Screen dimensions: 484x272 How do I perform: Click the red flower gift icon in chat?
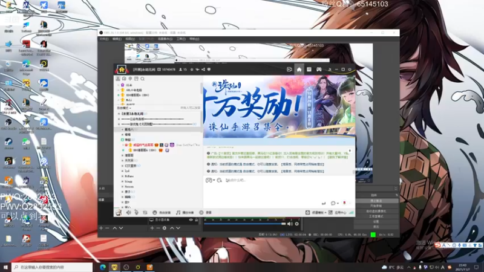[x=344, y=203]
